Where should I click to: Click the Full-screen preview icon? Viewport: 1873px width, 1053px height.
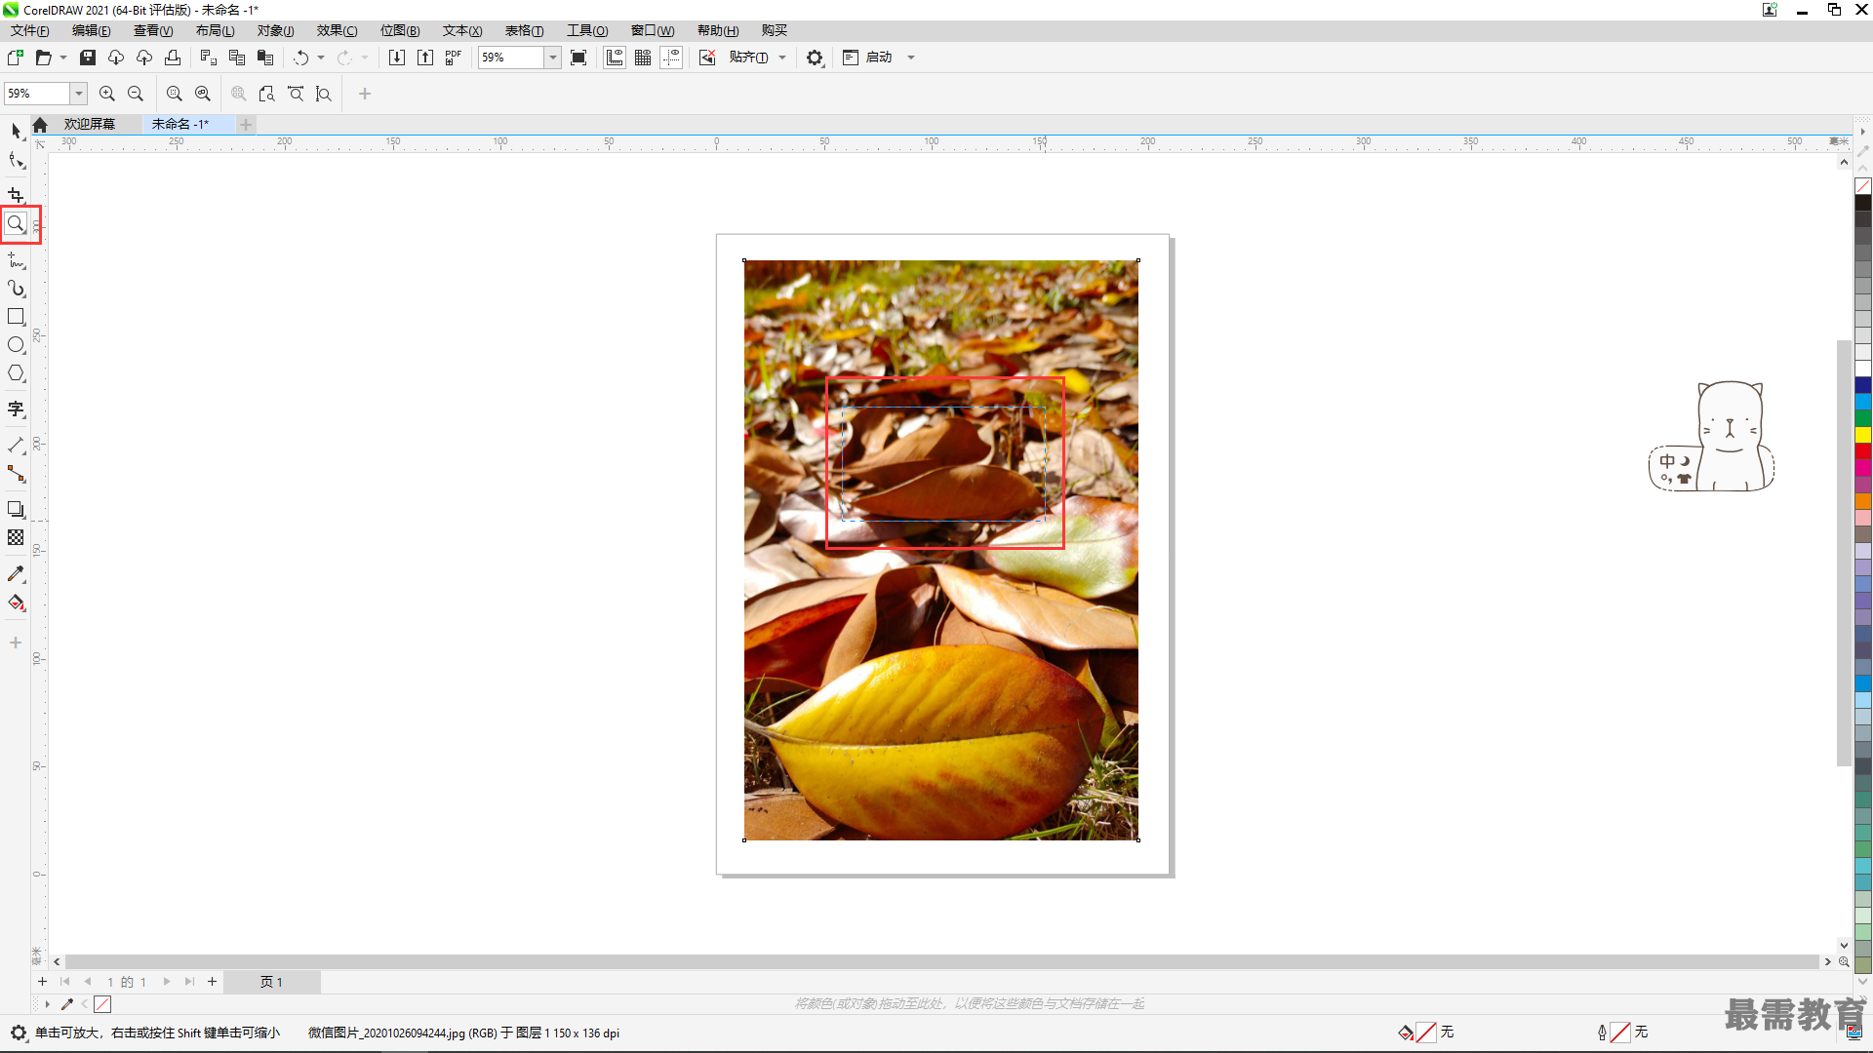[578, 58]
